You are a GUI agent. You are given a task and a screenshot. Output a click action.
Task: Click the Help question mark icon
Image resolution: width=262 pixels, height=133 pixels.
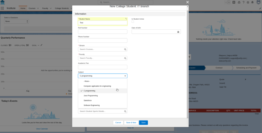pyautogui.click(x=243, y=2)
